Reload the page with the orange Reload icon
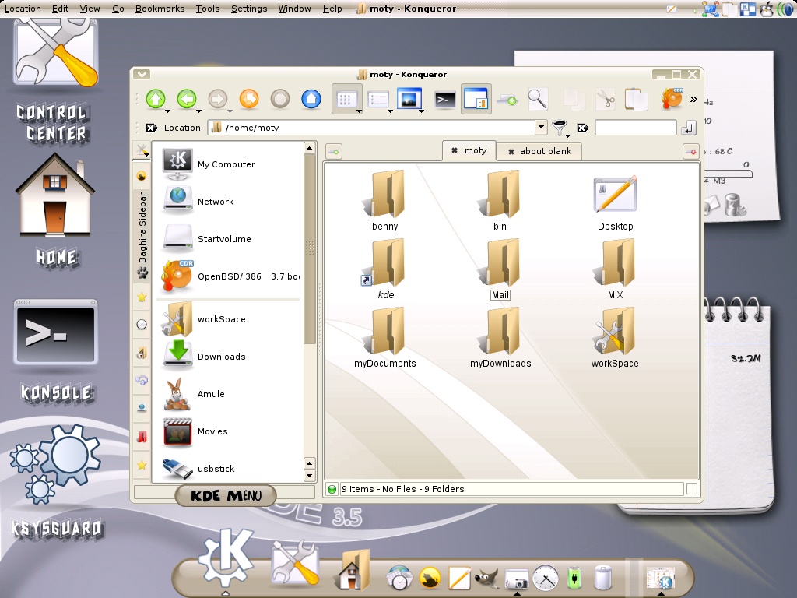Viewport: 797px width, 598px height. pos(249,99)
